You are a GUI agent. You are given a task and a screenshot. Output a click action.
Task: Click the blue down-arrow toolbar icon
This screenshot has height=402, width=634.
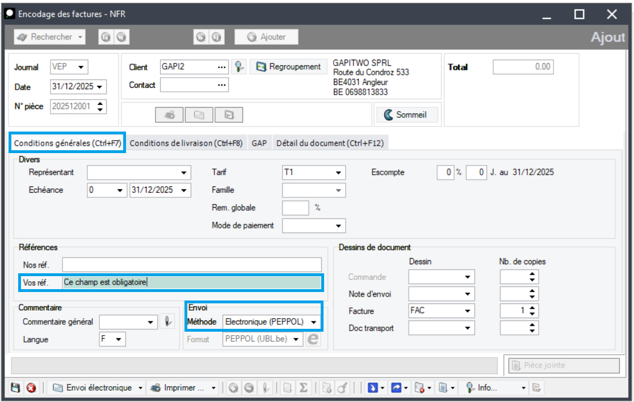coord(373,388)
